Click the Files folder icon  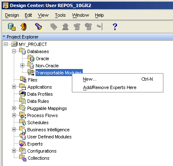(x=23, y=79)
